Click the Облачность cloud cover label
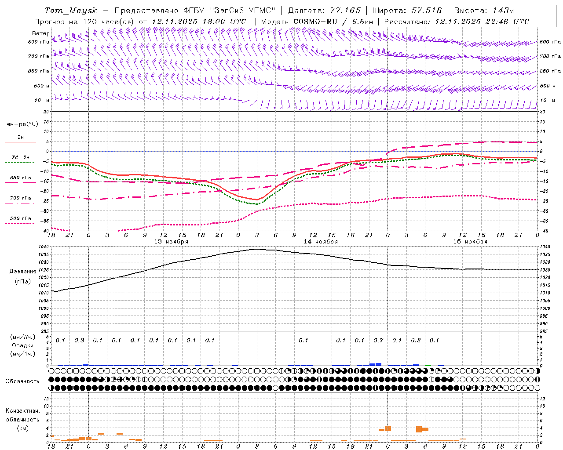This screenshot has height=450, width=563. 22,381
